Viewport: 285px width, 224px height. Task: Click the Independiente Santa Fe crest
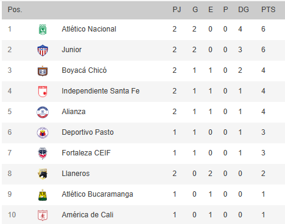pos(43,92)
